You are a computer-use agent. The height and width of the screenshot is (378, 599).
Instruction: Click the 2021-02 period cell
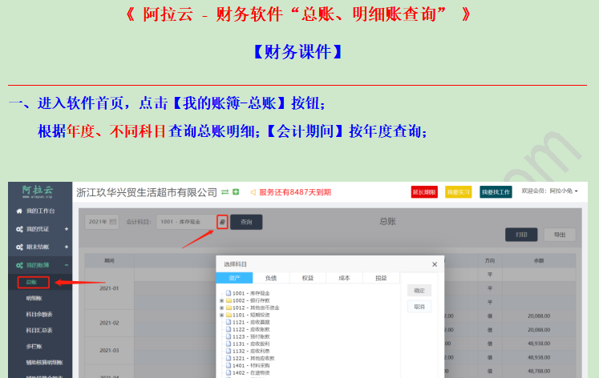pyautogui.click(x=109, y=323)
